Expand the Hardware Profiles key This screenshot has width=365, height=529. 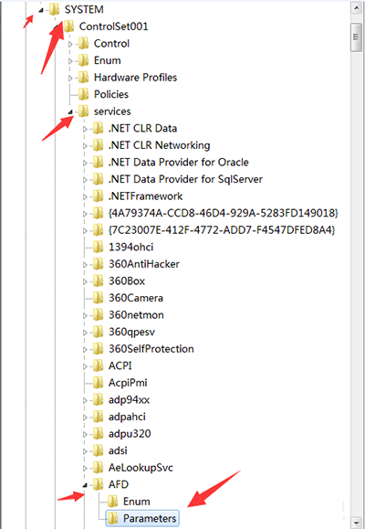70,78
